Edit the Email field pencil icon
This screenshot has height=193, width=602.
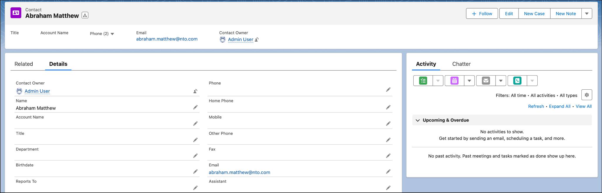pyautogui.click(x=388, y=172)
